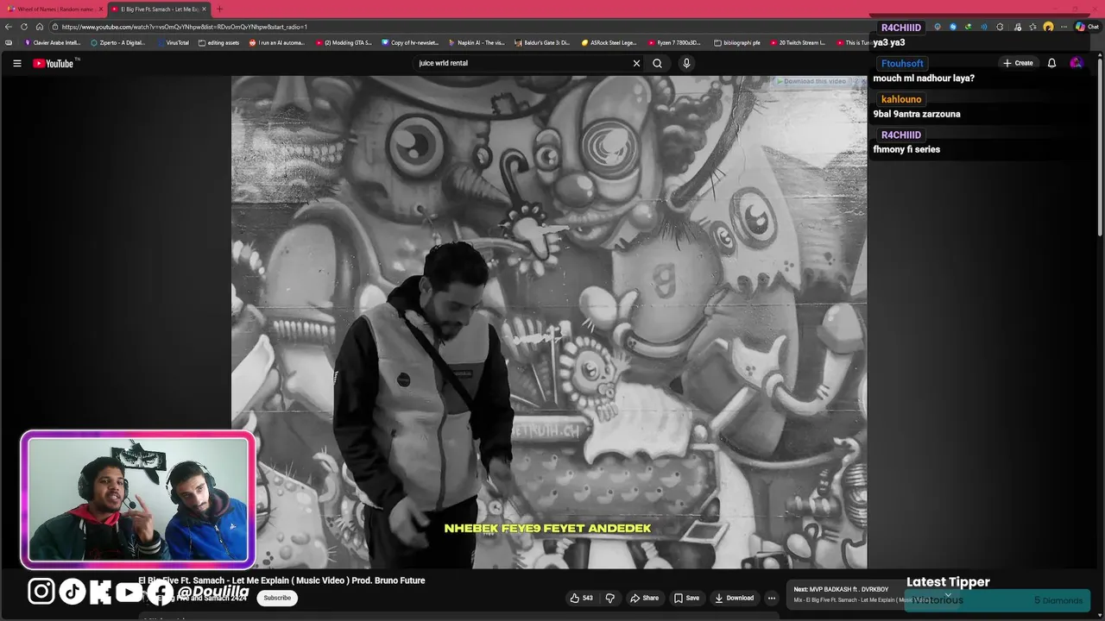Open Baldur's Gate 3 bookmark
Screen dimensions: 1105x621
coord(542,42)
